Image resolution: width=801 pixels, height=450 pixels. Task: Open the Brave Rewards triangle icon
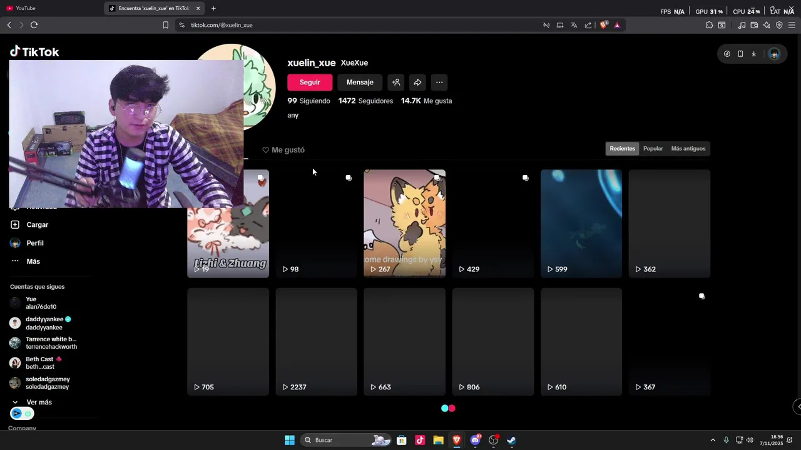[x=617, y=25]
